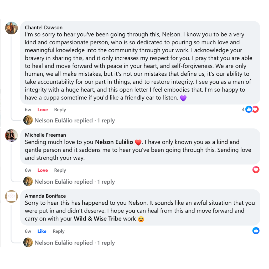Toggle Like on Amanda Boniface's comment
The width and height of the screenshot is (269, 269).
[x=42, y=231]
